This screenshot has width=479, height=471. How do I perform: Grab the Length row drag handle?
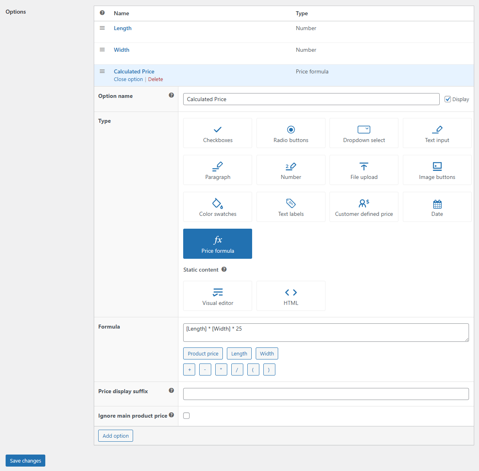coord(102,28)
